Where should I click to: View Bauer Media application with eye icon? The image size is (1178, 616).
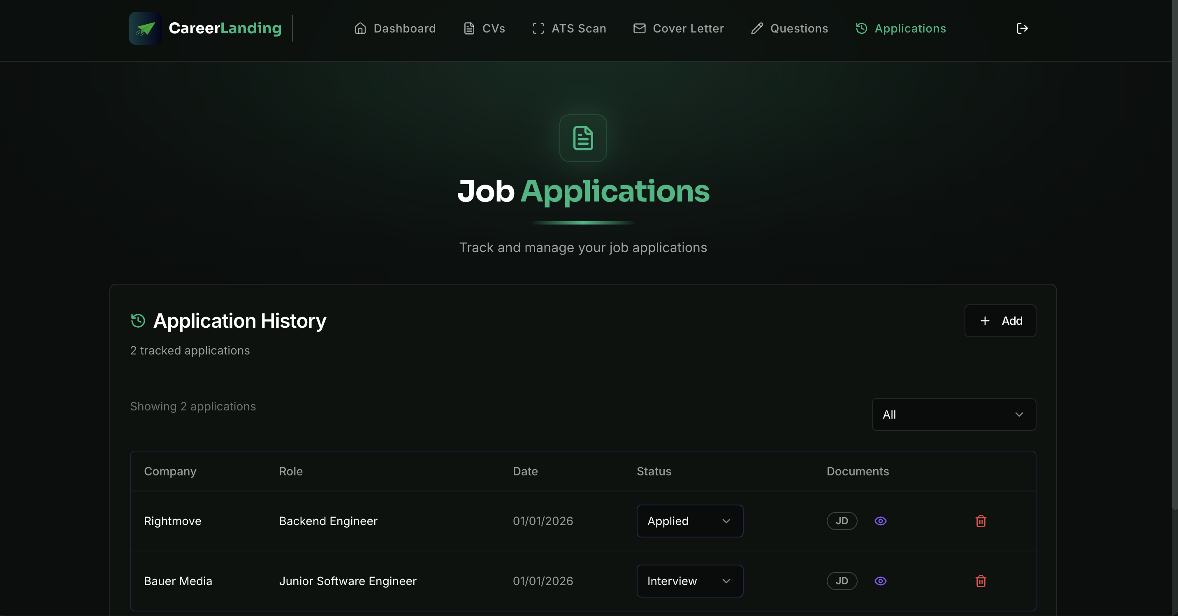pos(880,581)
